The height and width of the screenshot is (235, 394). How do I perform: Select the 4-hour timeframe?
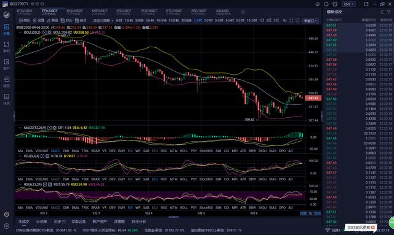pos(230,20)
